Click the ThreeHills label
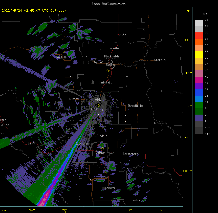 [135, 106]
